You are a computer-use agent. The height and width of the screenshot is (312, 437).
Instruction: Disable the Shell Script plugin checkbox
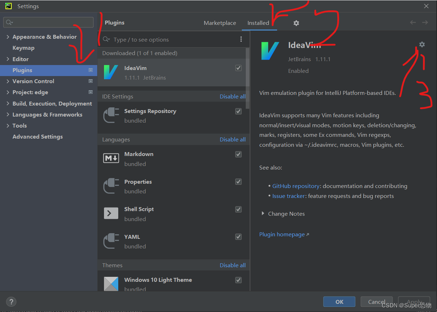pos(238,209)
